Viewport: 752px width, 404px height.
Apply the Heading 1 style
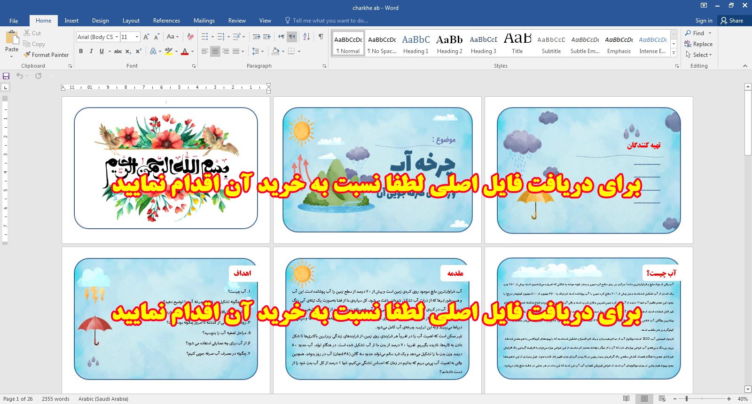(416, 44)
